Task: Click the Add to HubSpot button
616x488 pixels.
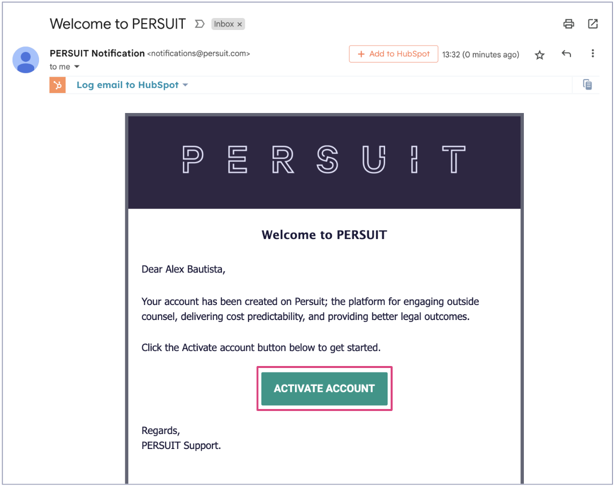Action: (394, 54)
